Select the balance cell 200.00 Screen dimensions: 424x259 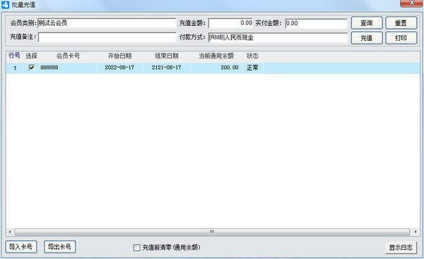coord(216,68)
